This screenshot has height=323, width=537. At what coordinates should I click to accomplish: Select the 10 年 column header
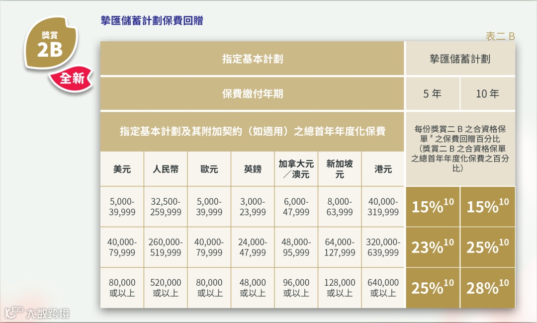point(488,94)
